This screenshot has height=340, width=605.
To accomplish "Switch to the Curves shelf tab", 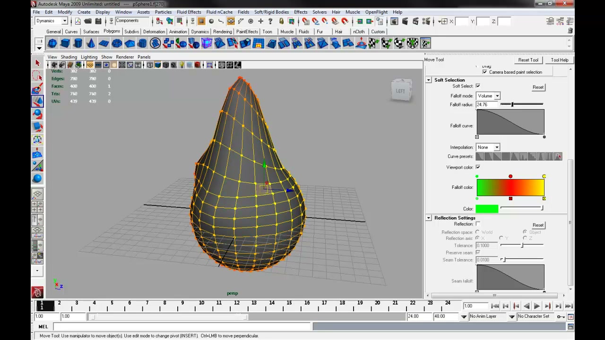I will coord(71,32).
